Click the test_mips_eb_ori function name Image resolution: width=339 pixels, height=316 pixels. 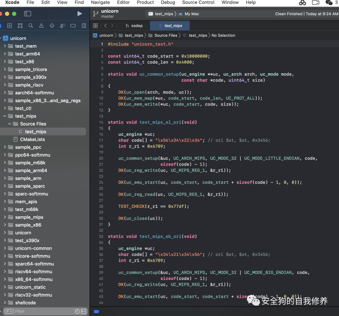tap(160, 236)
